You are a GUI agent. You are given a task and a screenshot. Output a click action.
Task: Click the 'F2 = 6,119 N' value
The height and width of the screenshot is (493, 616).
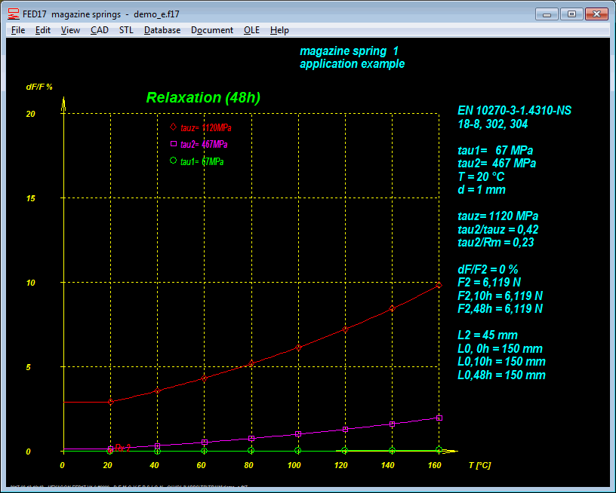pos(489,283)
